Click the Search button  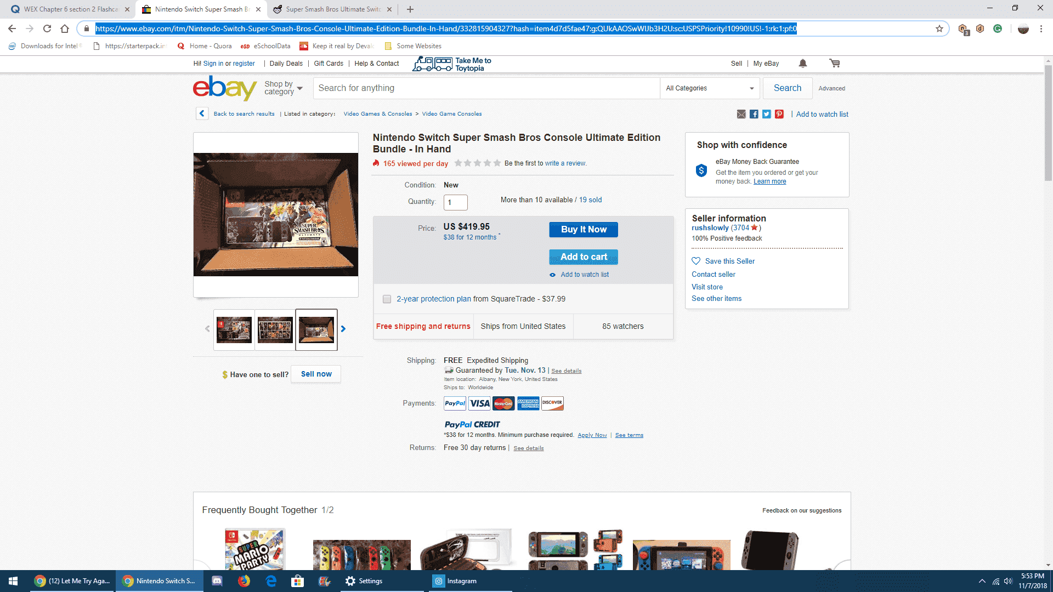point(787,88)
